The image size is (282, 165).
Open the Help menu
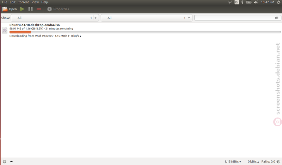coord(45,2)
